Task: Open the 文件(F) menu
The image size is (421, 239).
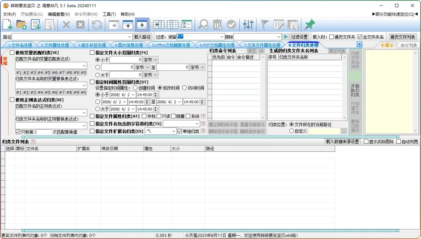Action: (9, 14)
